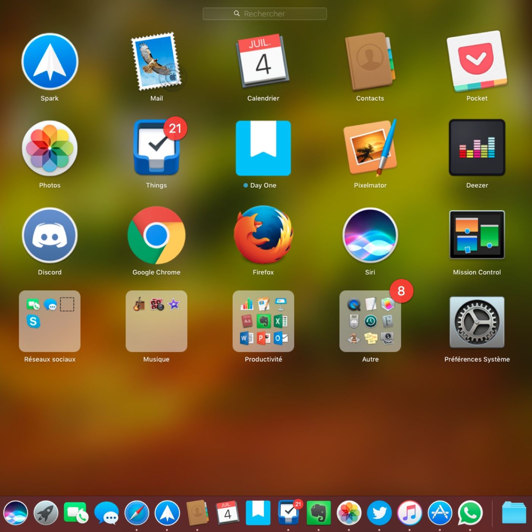This screenshot has height=532, width=532.
Task: Open Mission Control
Action: 477,235
